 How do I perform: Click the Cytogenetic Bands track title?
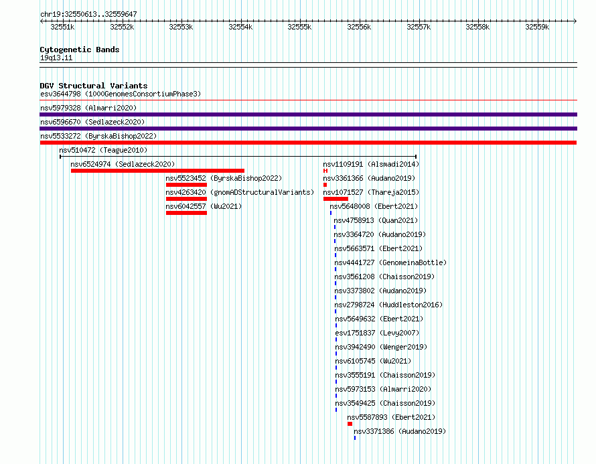click(x=80, y=50)
